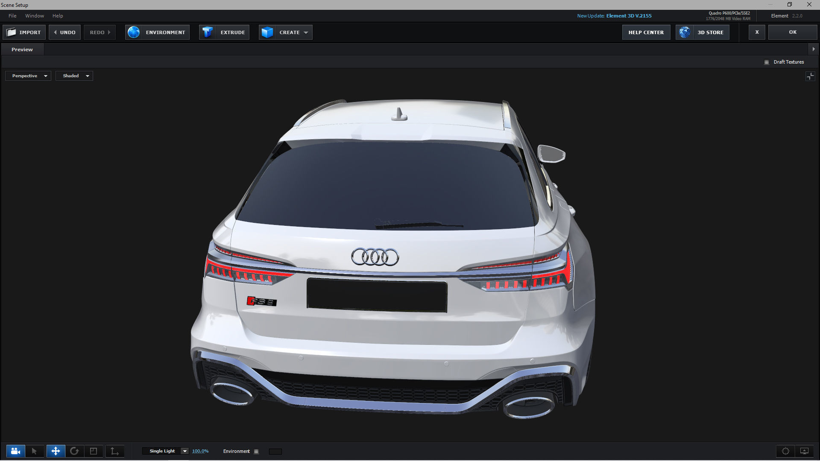Click the Audi car model in viewport
This screenshot has width=820, height=461.
[x=392, y=259]
